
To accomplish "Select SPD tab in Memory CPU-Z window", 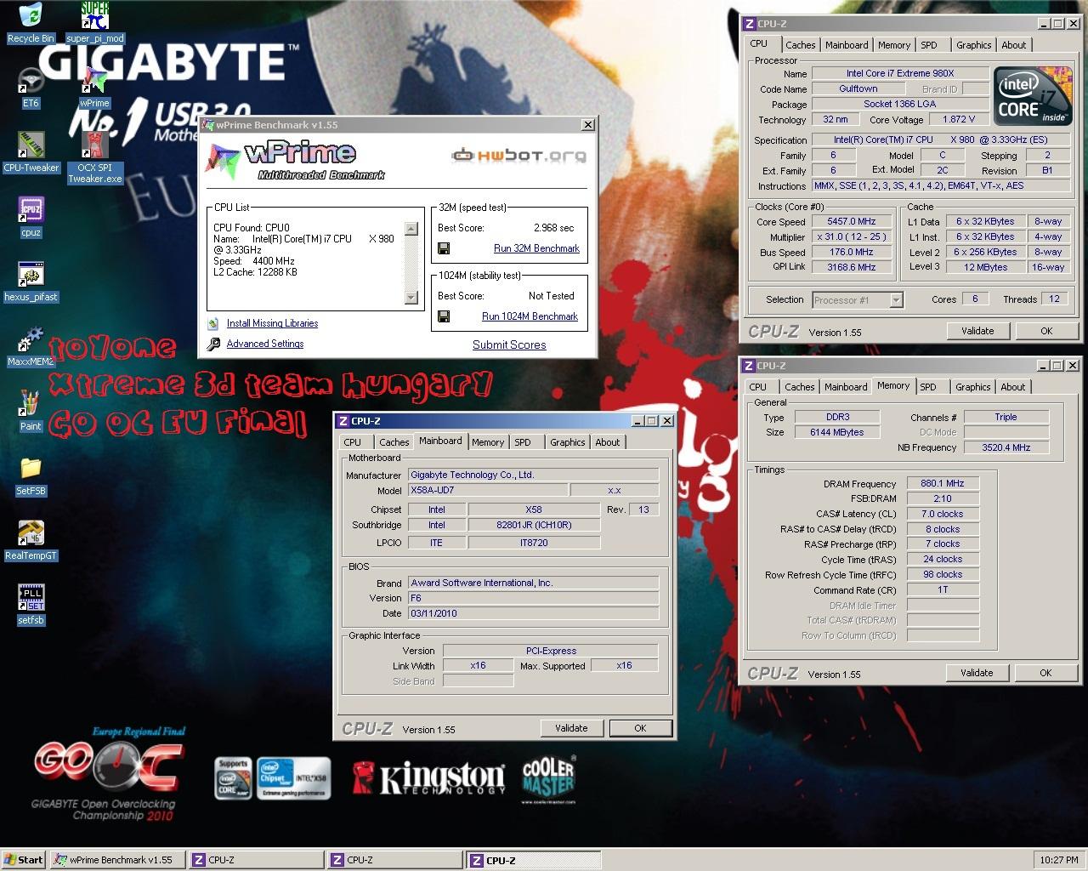I will click(x=928, y=386).
